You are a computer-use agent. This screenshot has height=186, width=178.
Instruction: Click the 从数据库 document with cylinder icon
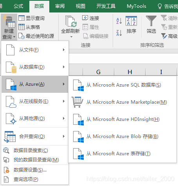[x=11, y=67]
